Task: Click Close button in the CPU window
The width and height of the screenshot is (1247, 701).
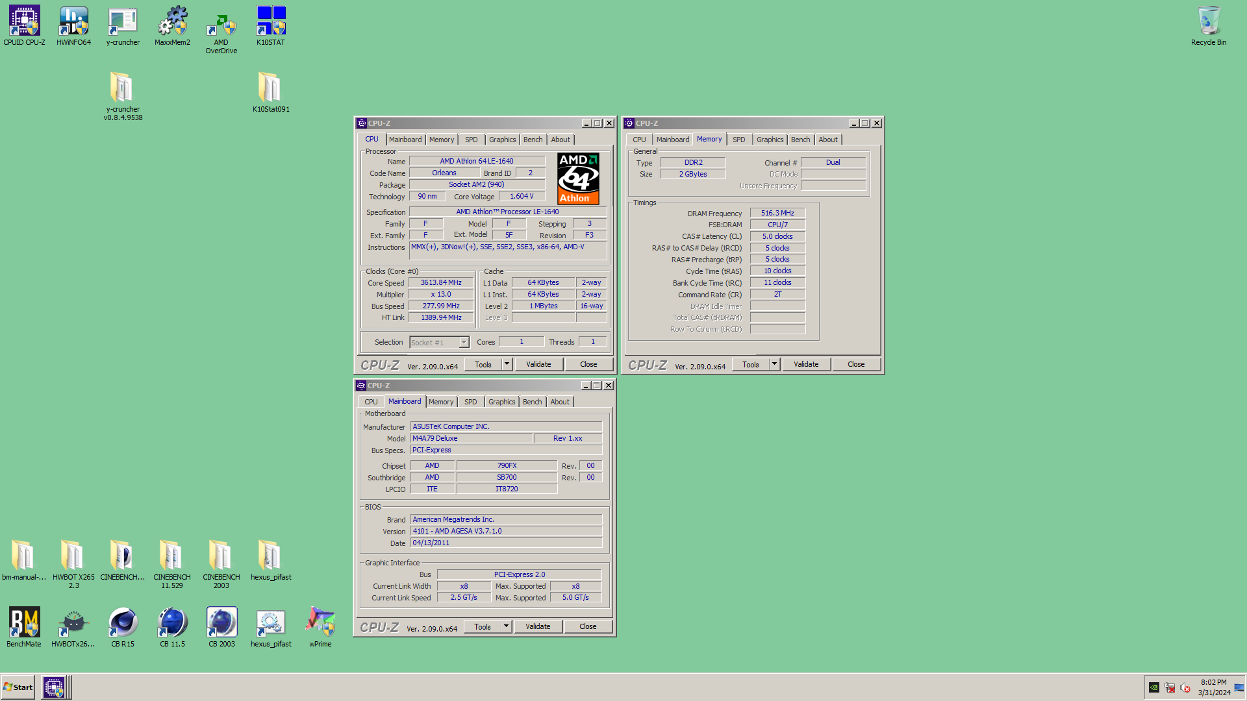Action: tap(588, 364)
